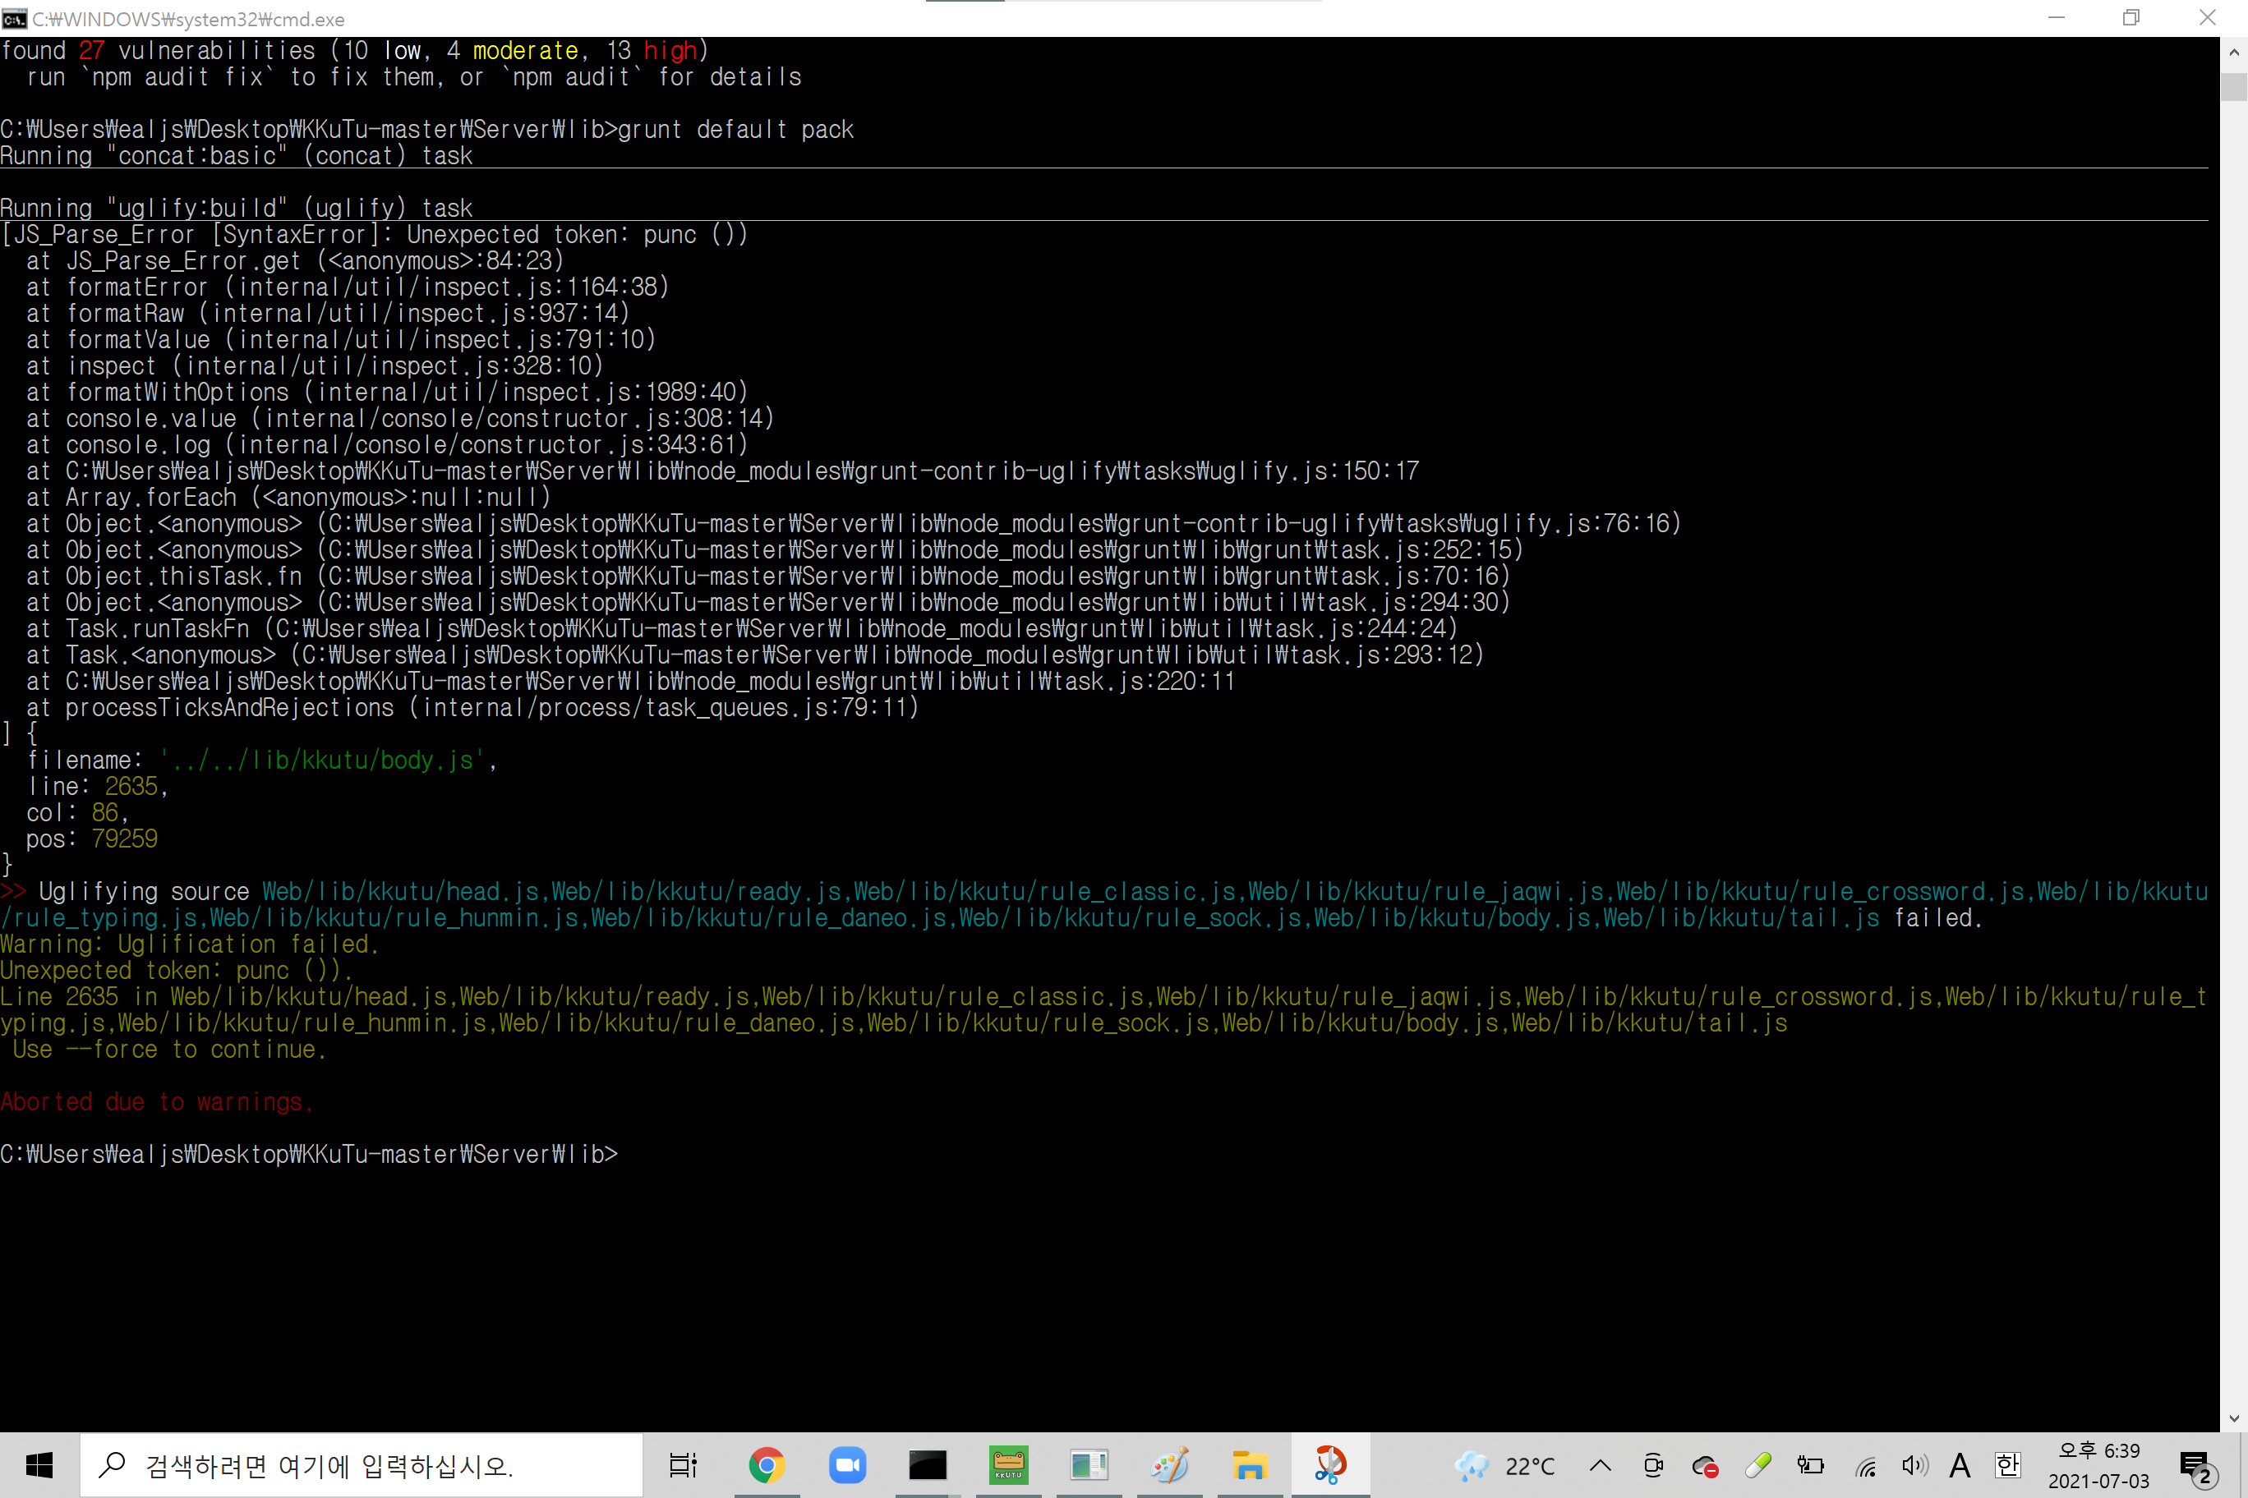Launch Paint from the taskbar
Screen dimensions: 2248x1498
[x=1170, y=1464]
